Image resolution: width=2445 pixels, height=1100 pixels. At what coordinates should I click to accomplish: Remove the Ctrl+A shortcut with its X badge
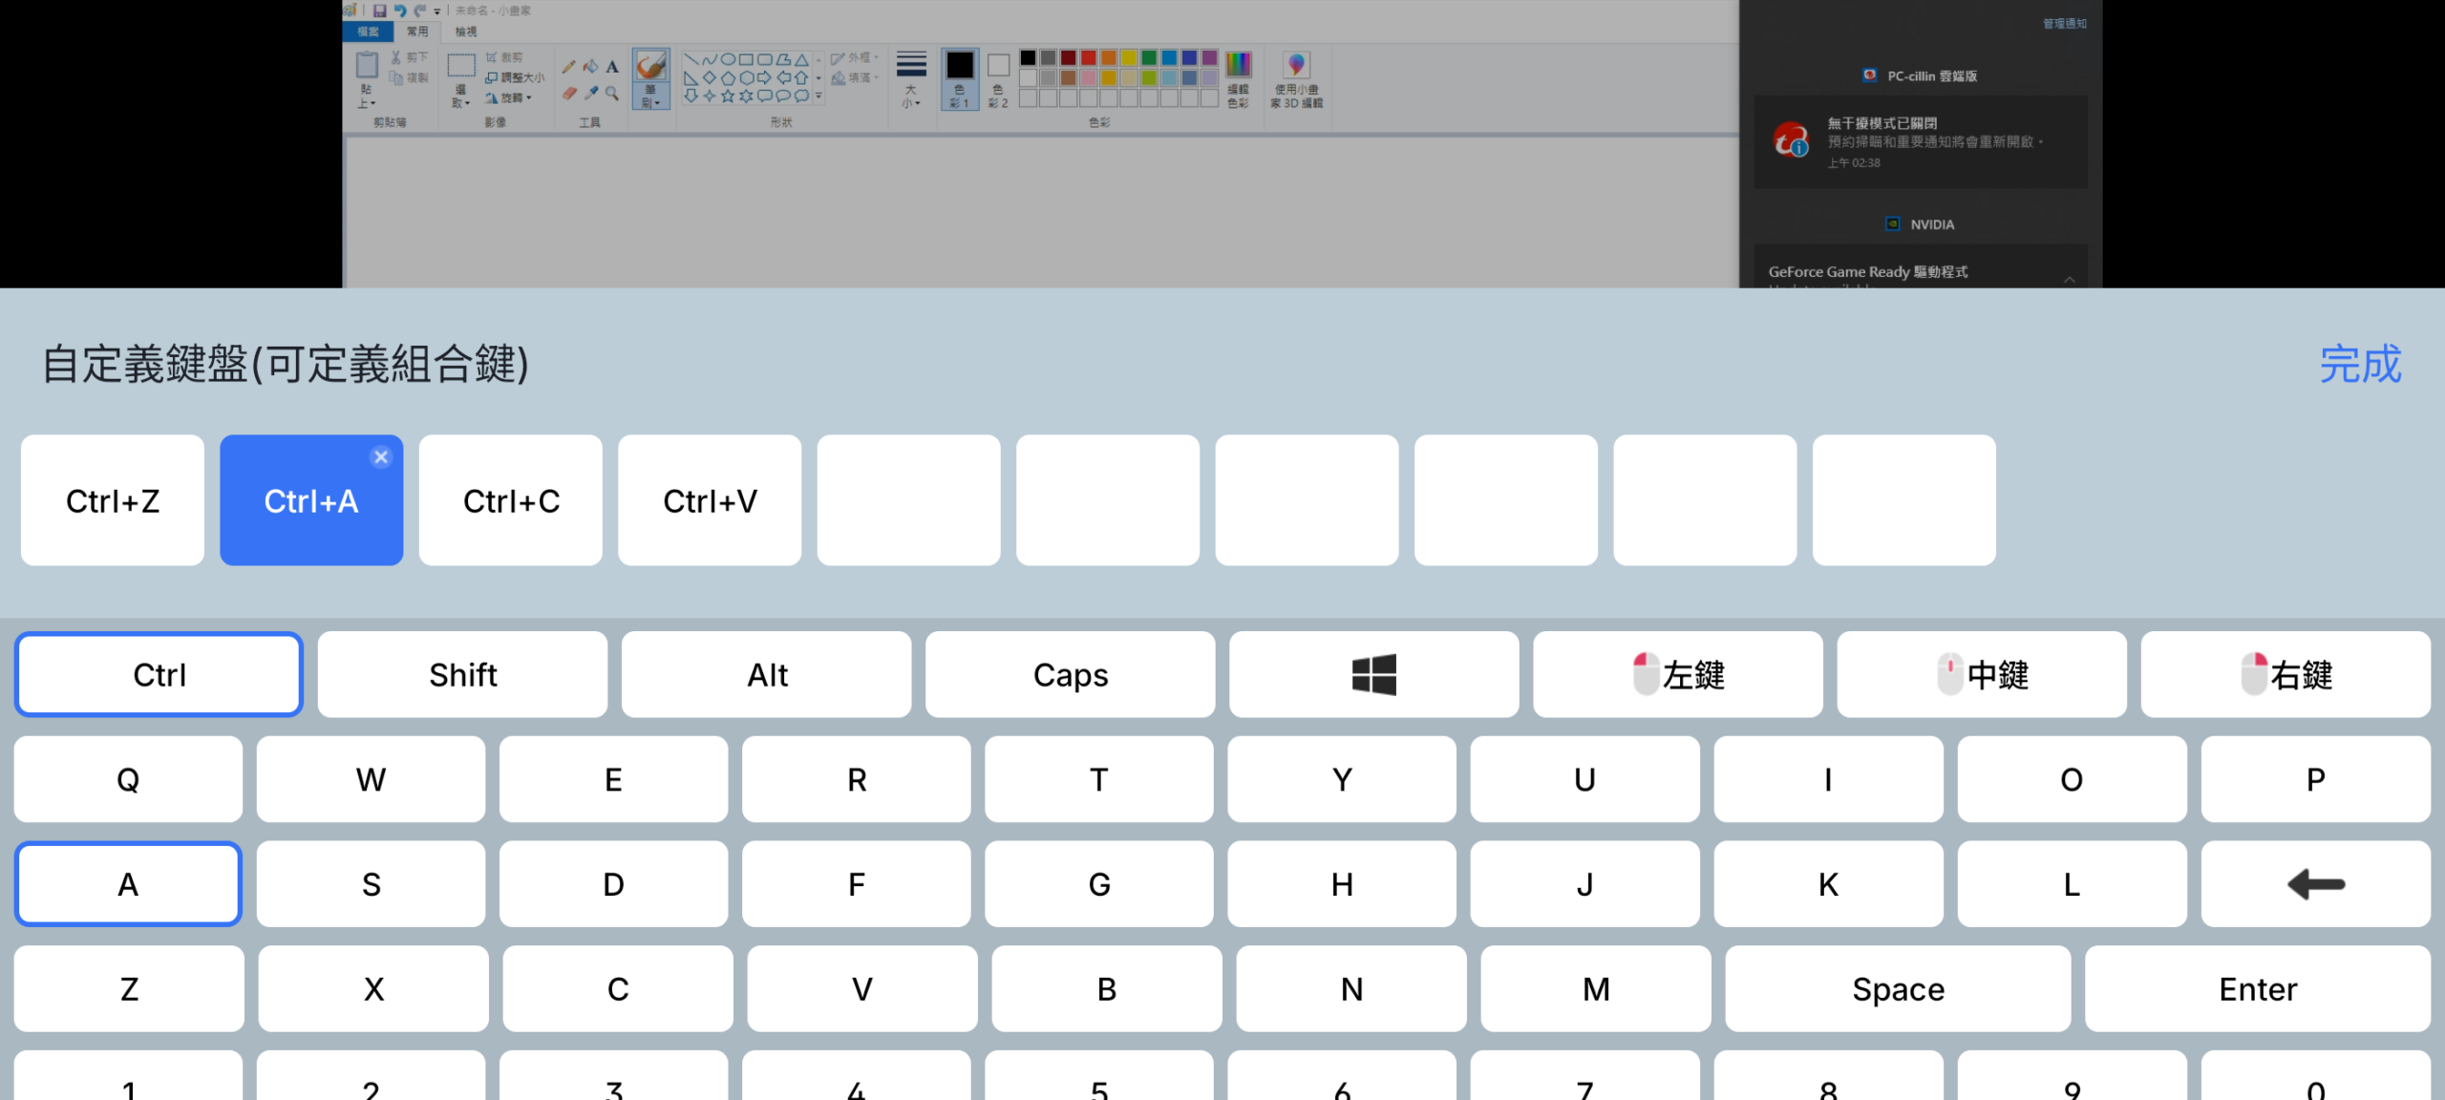(x=381, y=457)
